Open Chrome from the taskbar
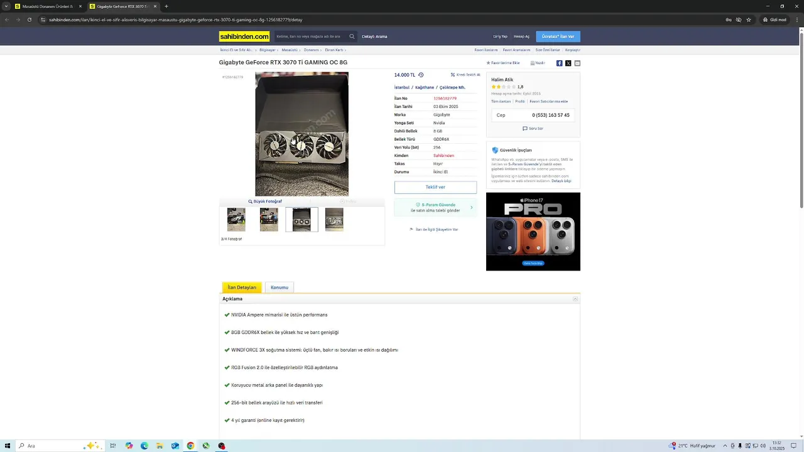The image size is (804, 452). 190,446
